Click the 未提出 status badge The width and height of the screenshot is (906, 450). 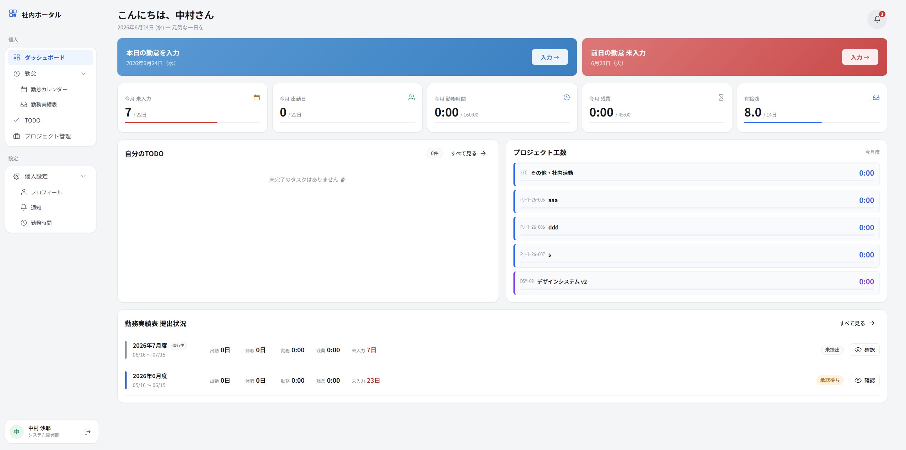click(832, 350)
